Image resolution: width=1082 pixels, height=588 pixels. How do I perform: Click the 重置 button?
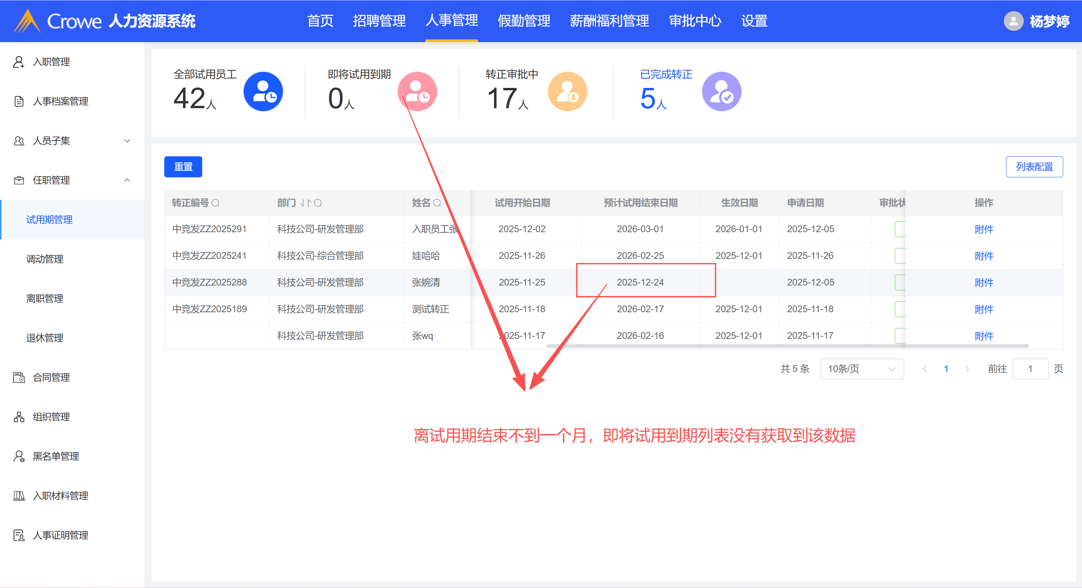(183, 167)
